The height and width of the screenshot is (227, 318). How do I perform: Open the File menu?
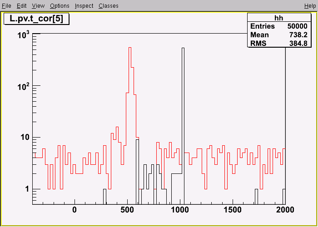coord(6,6)
